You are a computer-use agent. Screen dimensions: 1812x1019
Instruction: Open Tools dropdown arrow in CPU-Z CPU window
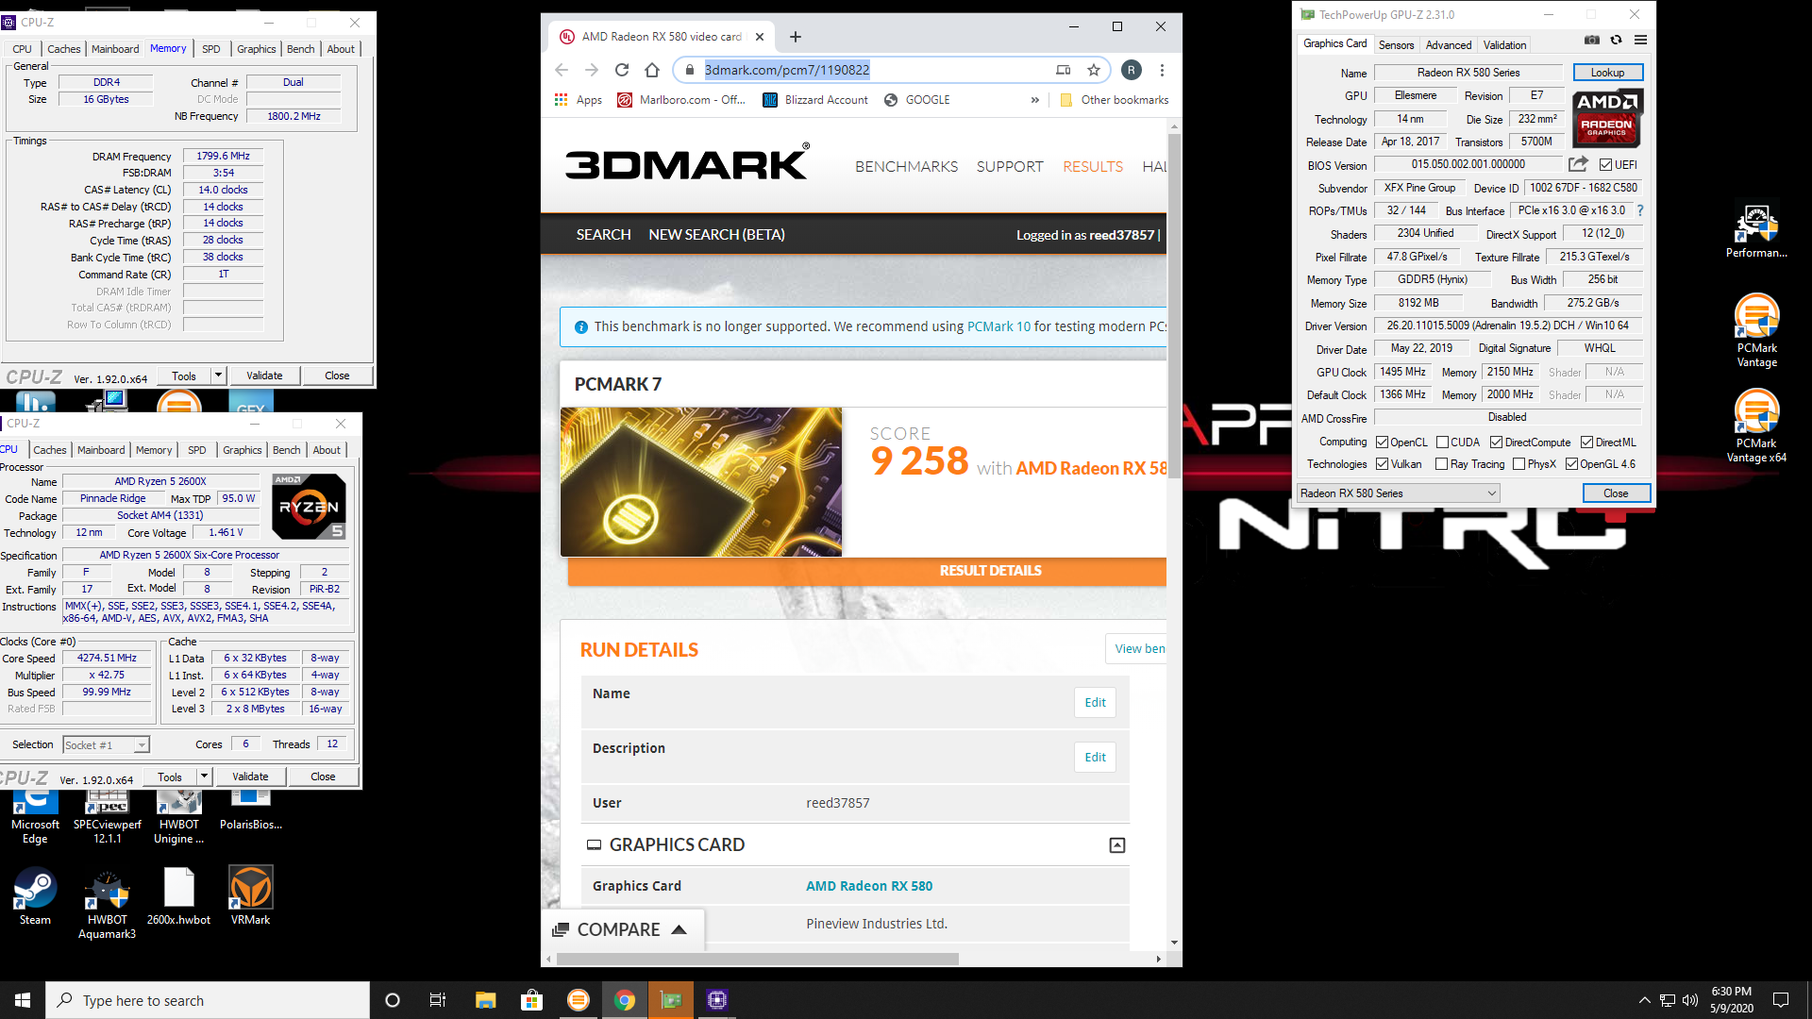click(204, 777)
